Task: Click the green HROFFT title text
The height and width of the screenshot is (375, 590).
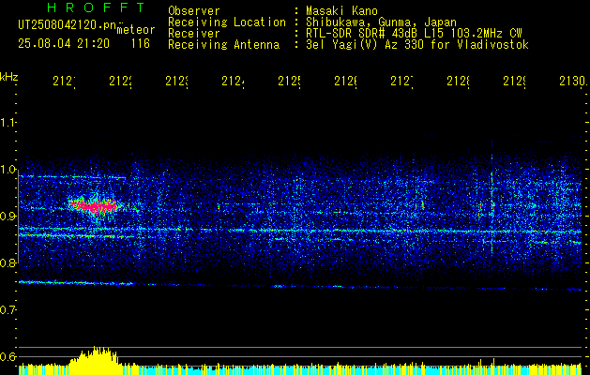Action: 97,7
